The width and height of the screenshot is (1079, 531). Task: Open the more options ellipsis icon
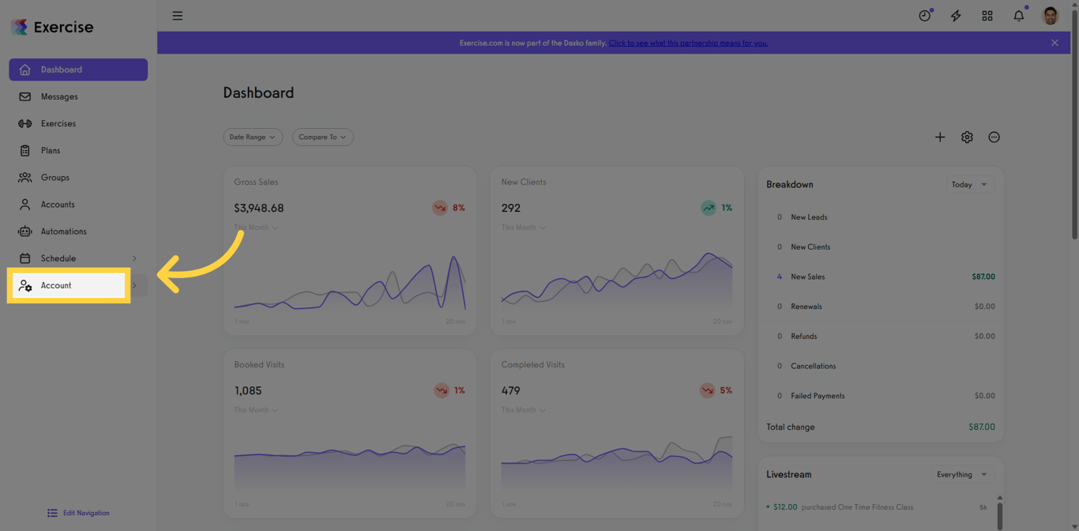994,137
